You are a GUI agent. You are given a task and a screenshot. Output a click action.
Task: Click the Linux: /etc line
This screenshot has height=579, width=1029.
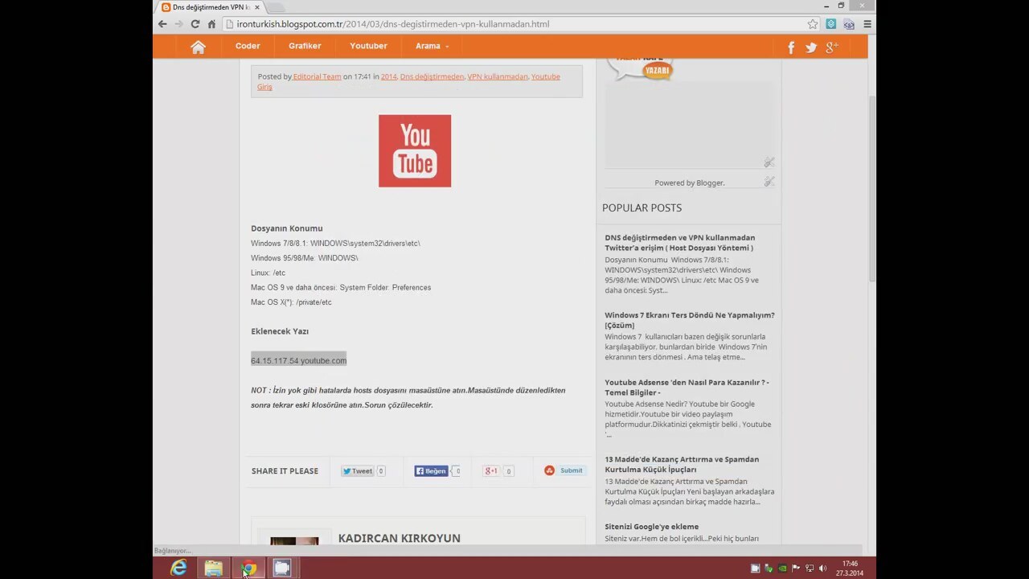268,273
